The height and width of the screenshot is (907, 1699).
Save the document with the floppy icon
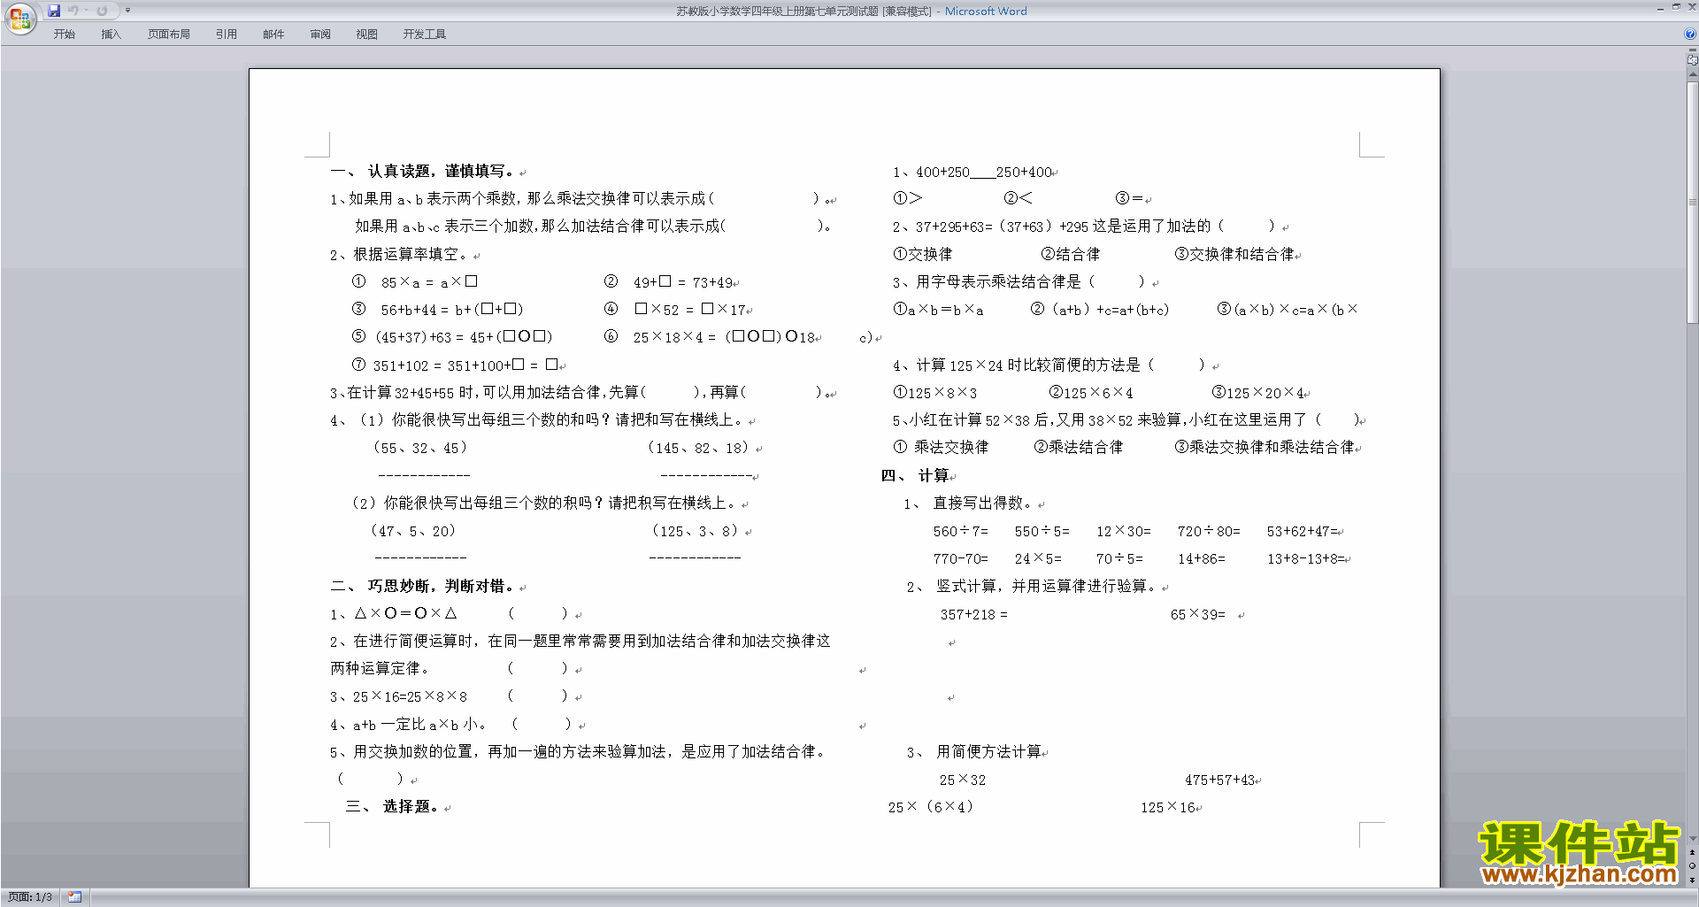(54, 11)
